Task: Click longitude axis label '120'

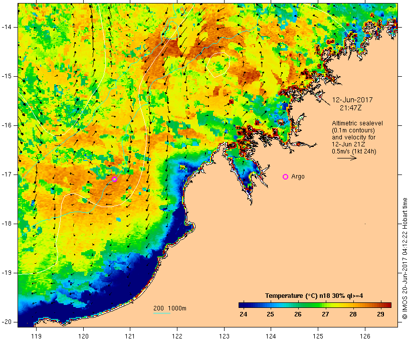Action: coord(83,336)
